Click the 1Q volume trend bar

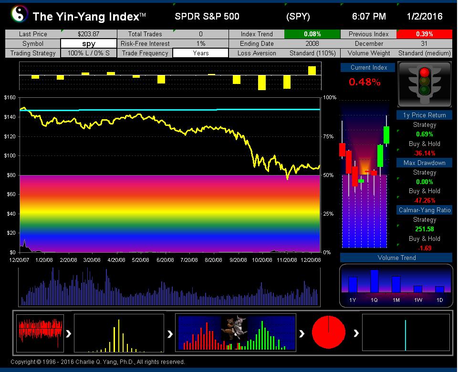coord(375,281)
